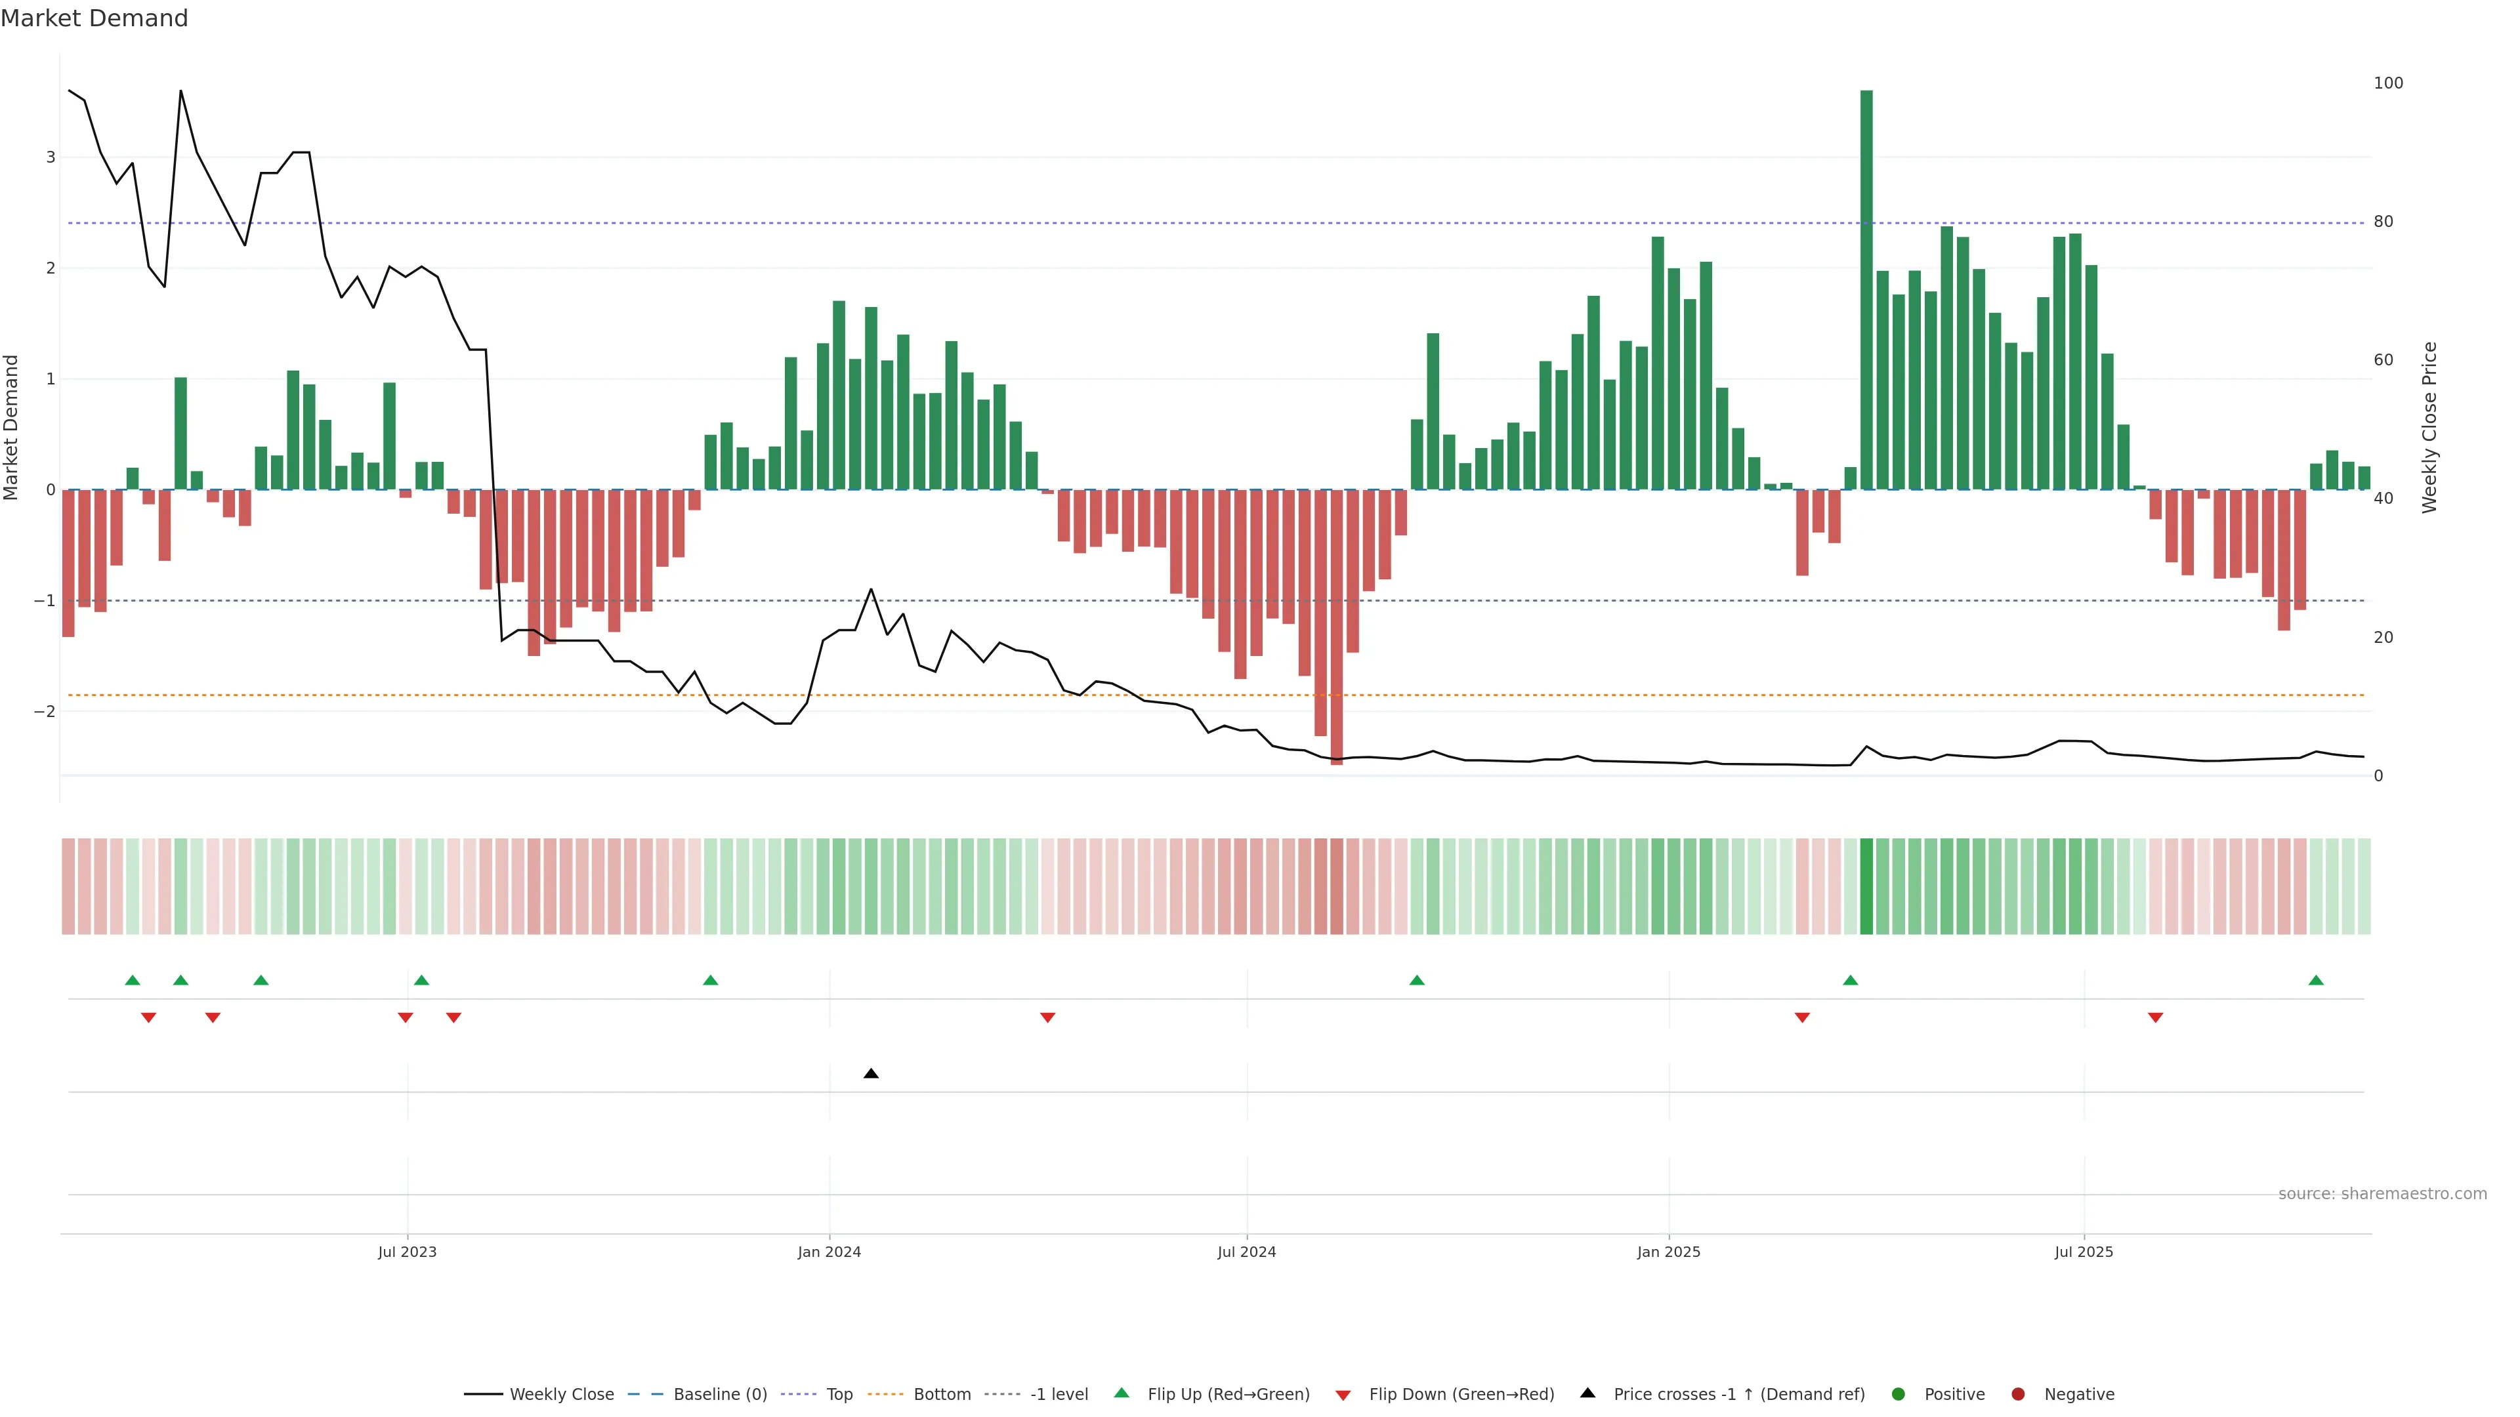Image resolution: width=2520 pixels, height=1417 pixels.
Task: Click the last green flip-up marker
Action: pyautogui.click(x=2315, y=980)
